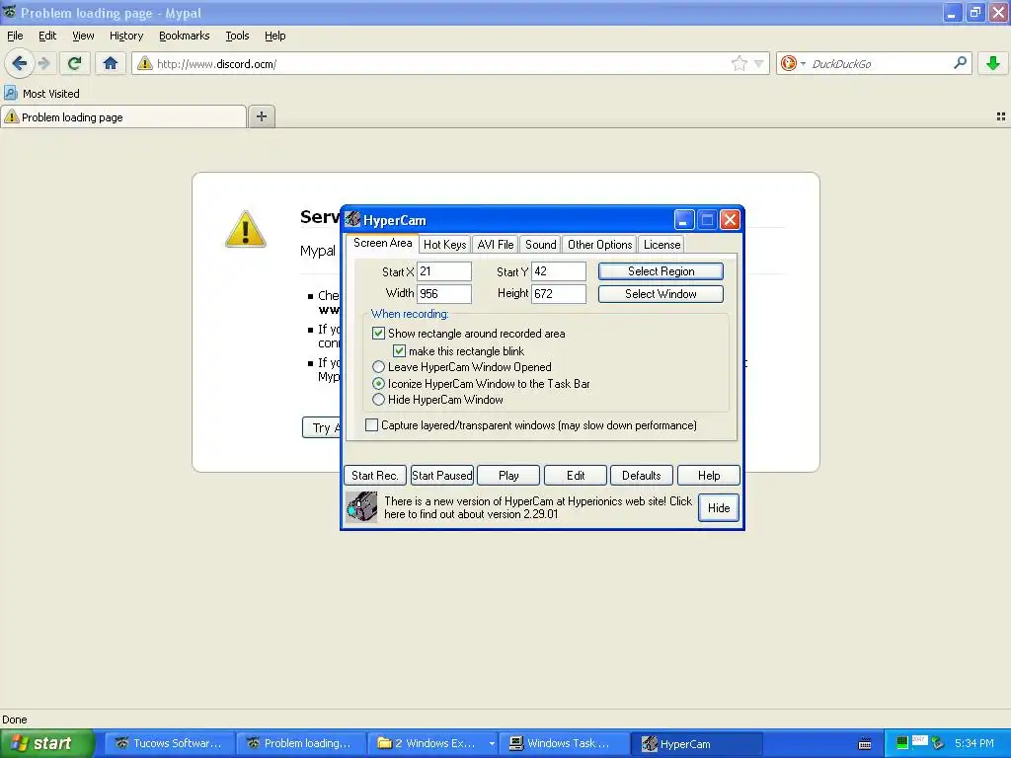Click the Select Window button
This screenshot has width=1011, height=758.
(661, 294)
